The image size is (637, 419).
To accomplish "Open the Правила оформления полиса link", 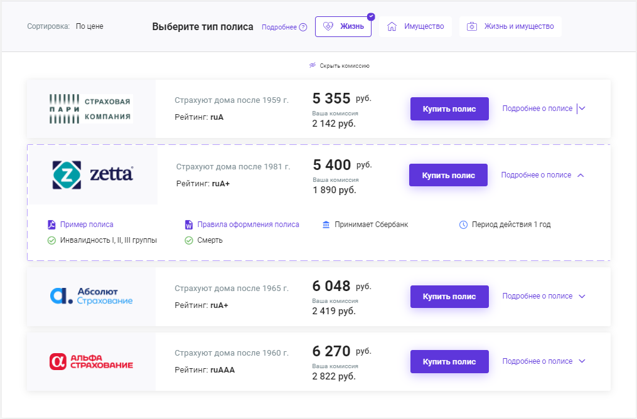I will point(248,225).
